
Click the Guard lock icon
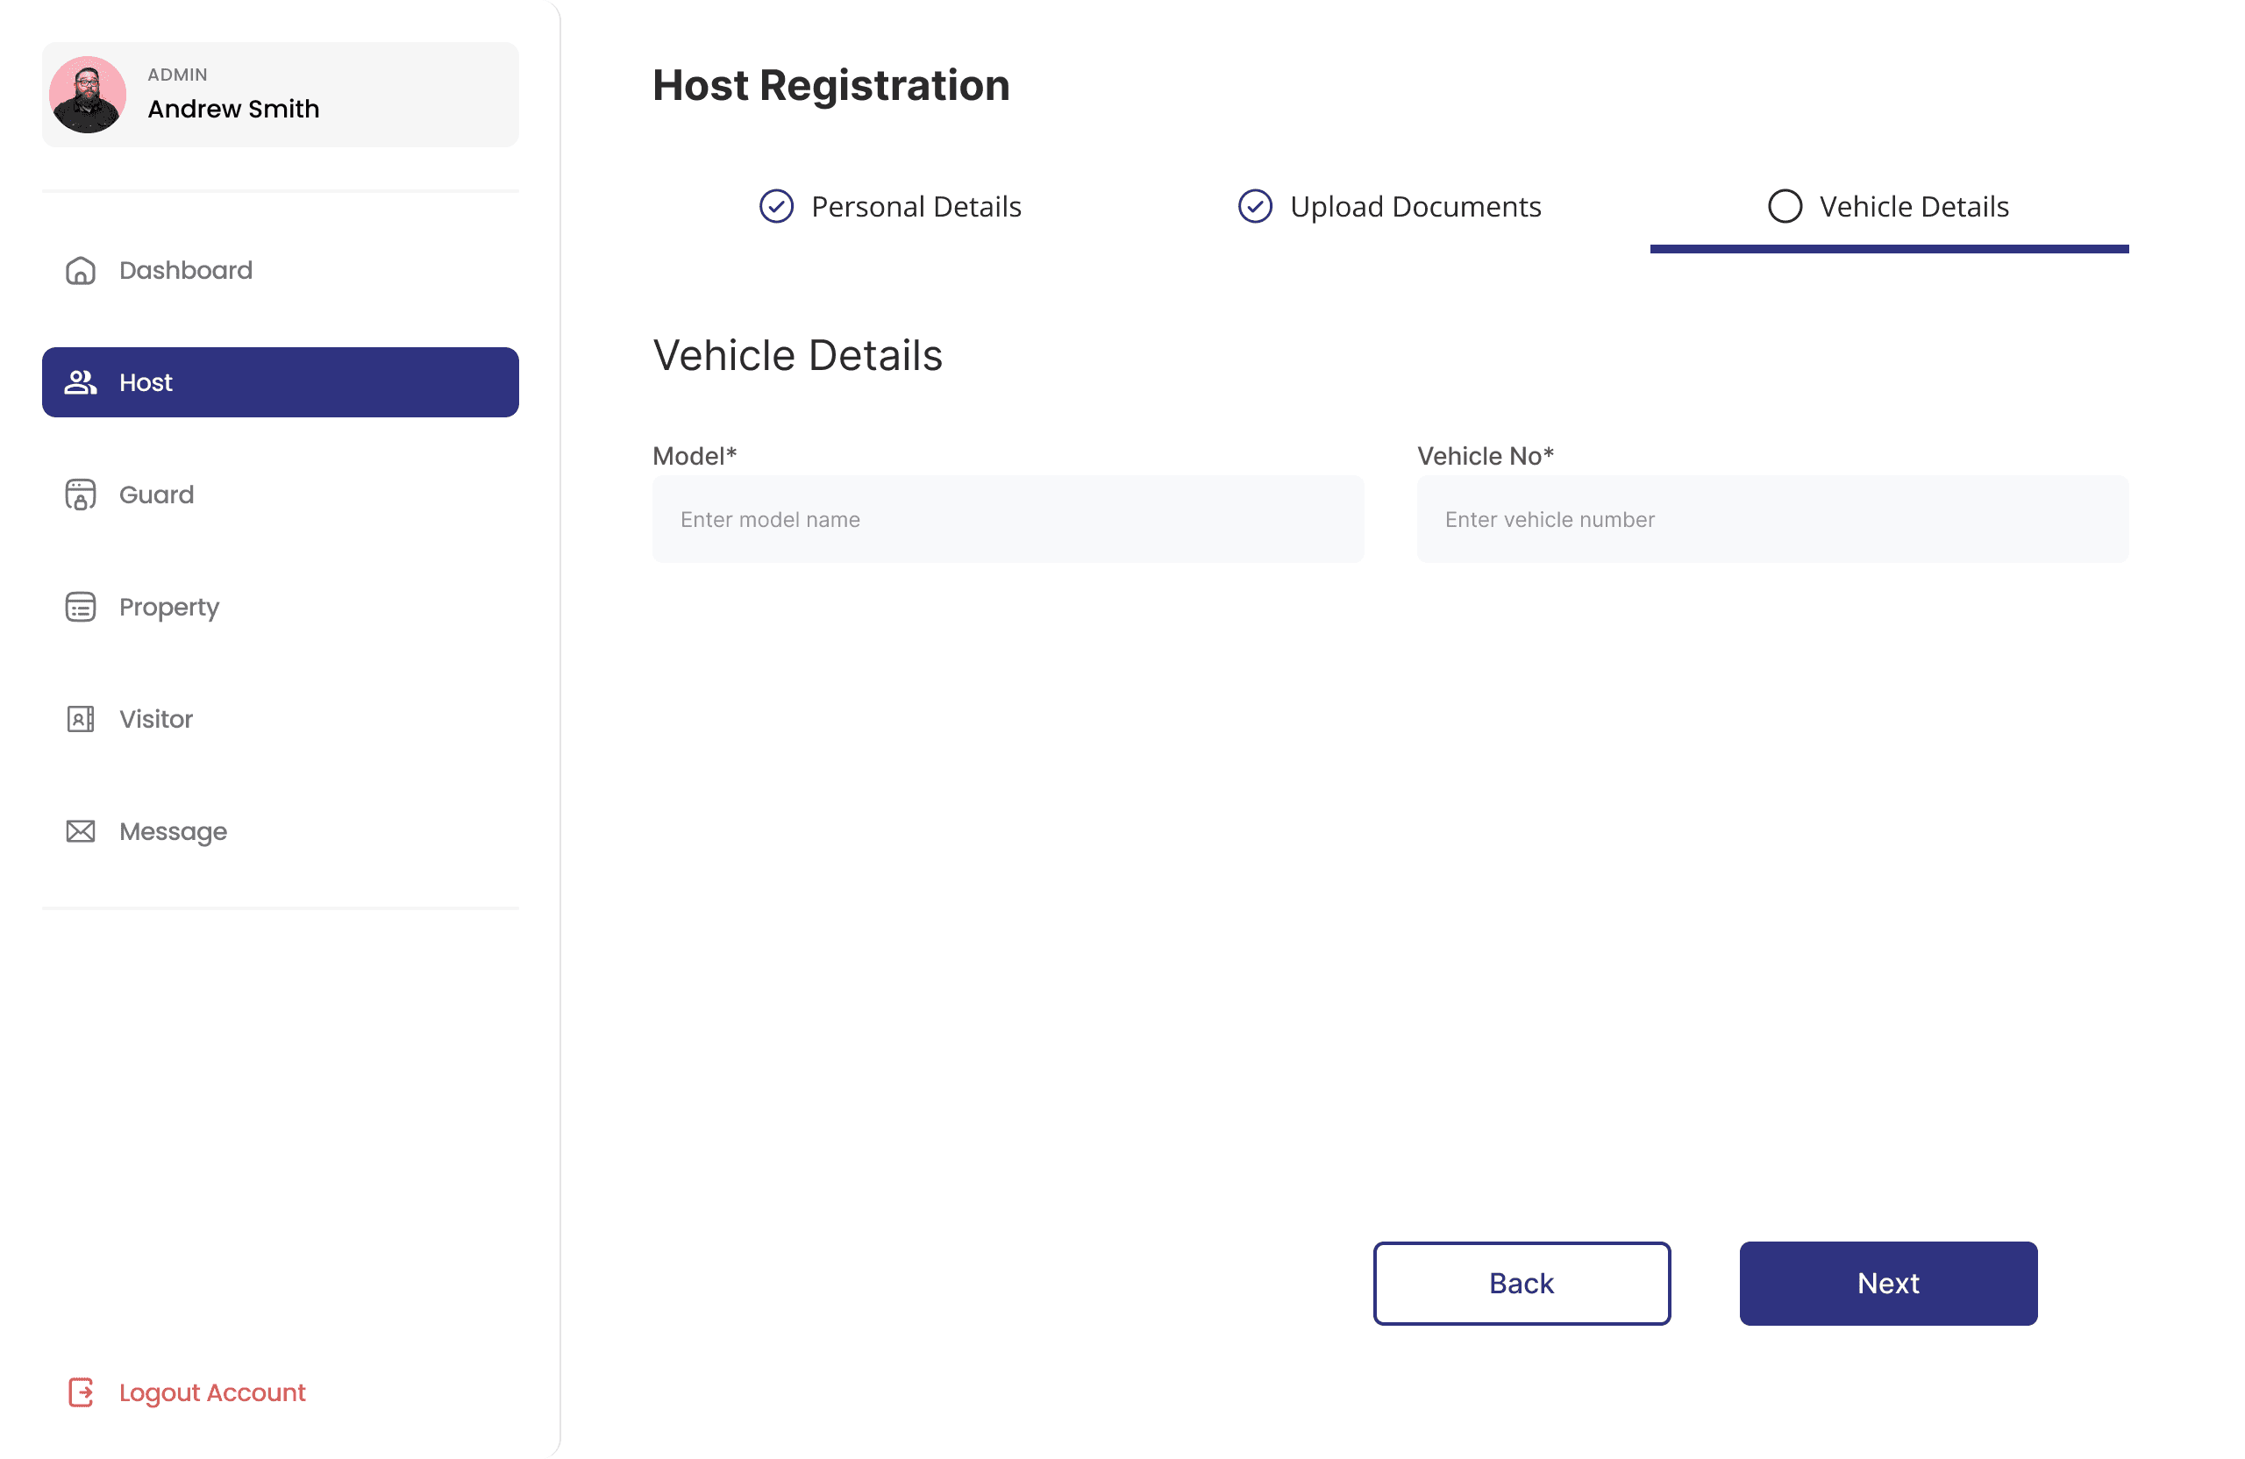point(80,495)
